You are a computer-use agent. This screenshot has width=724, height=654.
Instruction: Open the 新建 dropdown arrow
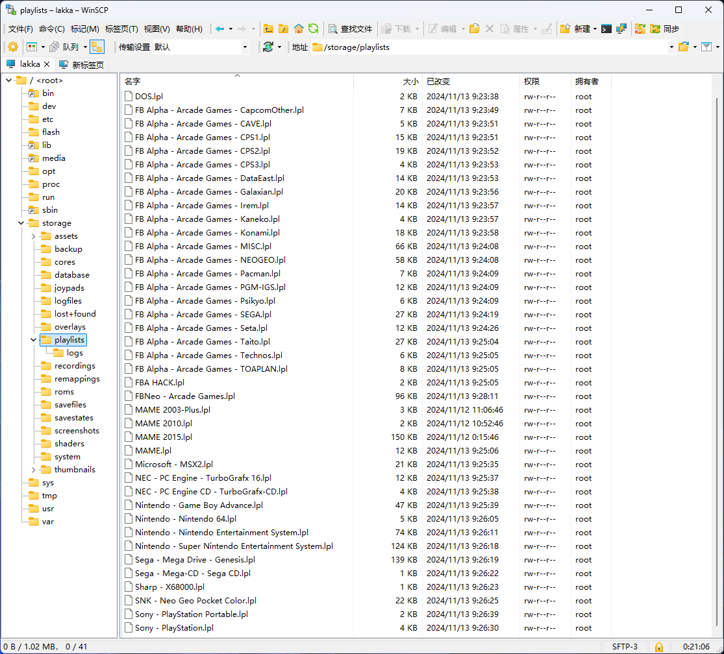click(x=595, y=29)
